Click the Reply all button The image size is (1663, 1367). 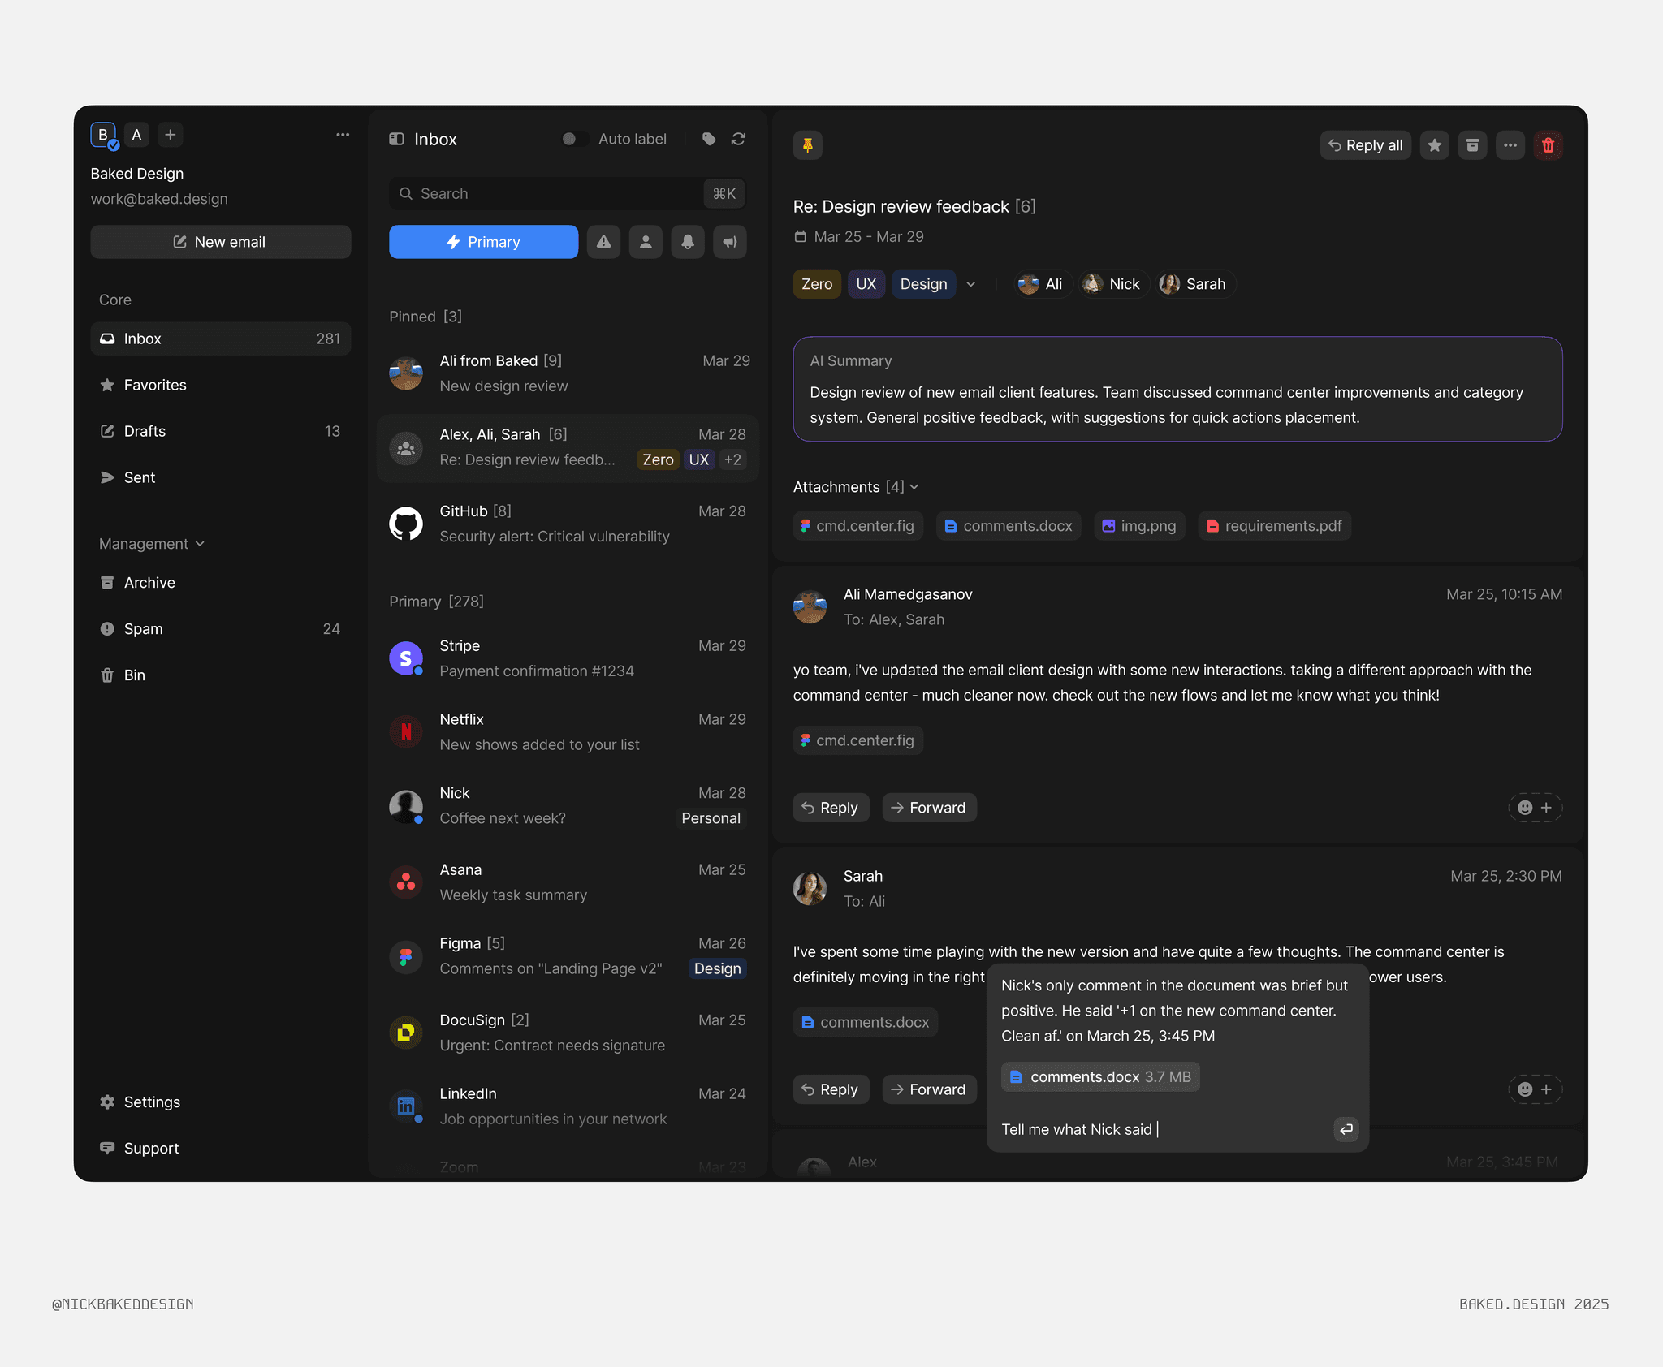[x=1365, y=145]
